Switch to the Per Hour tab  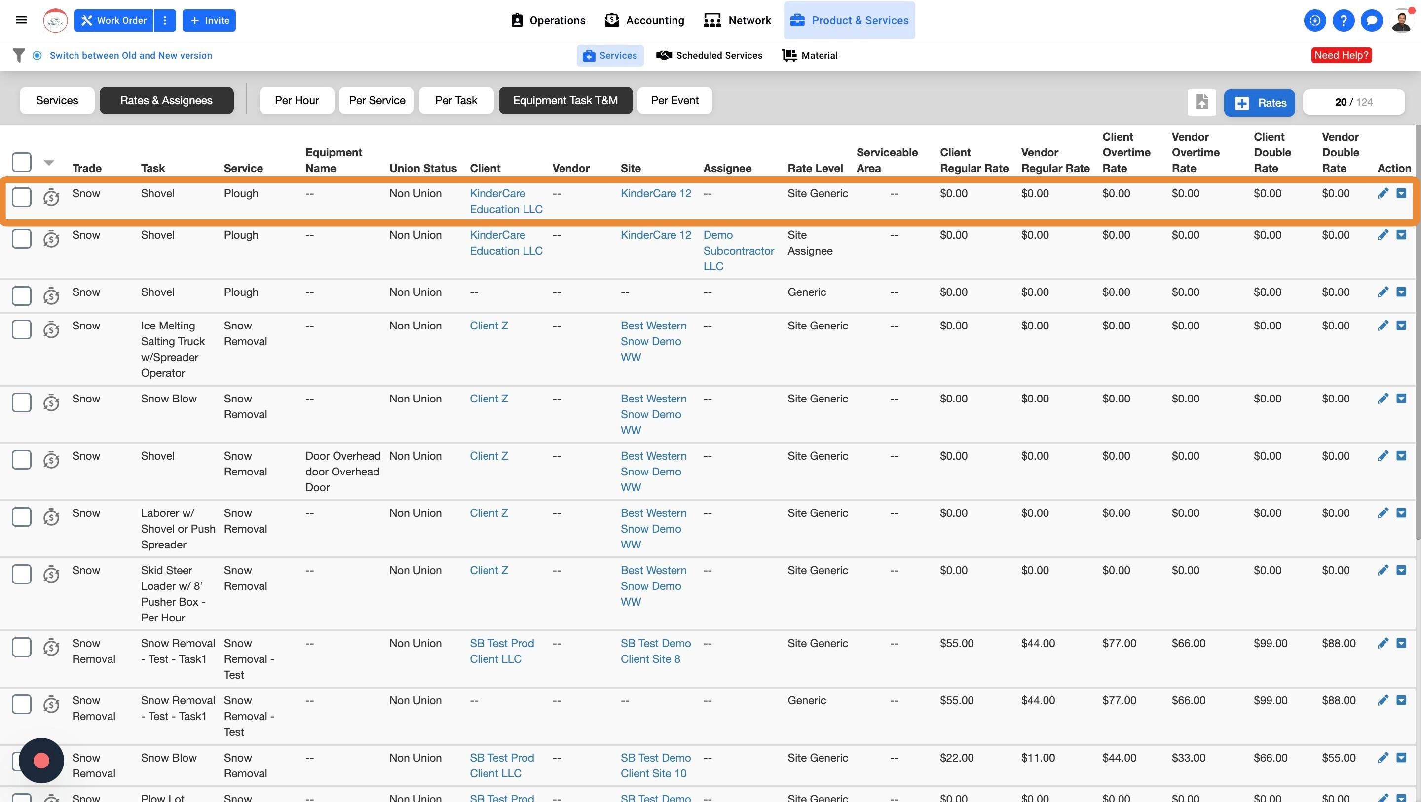pos(297,101)
